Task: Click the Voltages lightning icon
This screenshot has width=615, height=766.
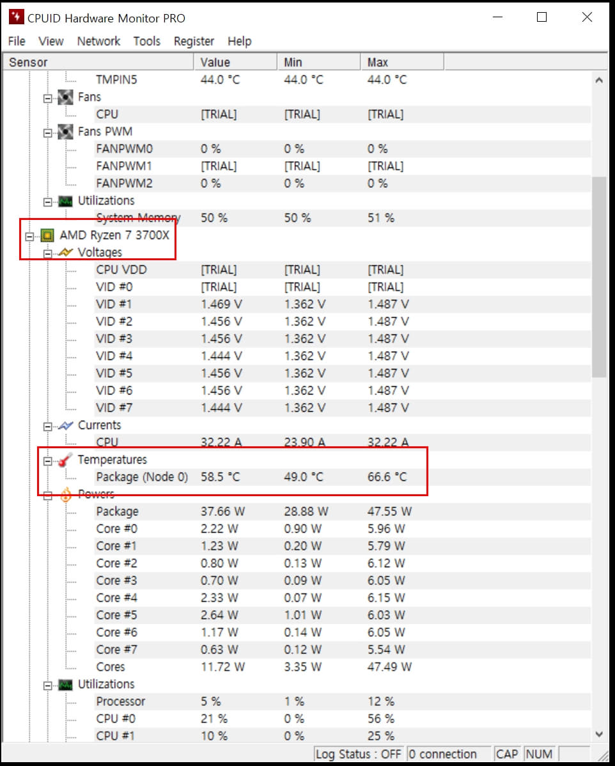Action: 65,253
